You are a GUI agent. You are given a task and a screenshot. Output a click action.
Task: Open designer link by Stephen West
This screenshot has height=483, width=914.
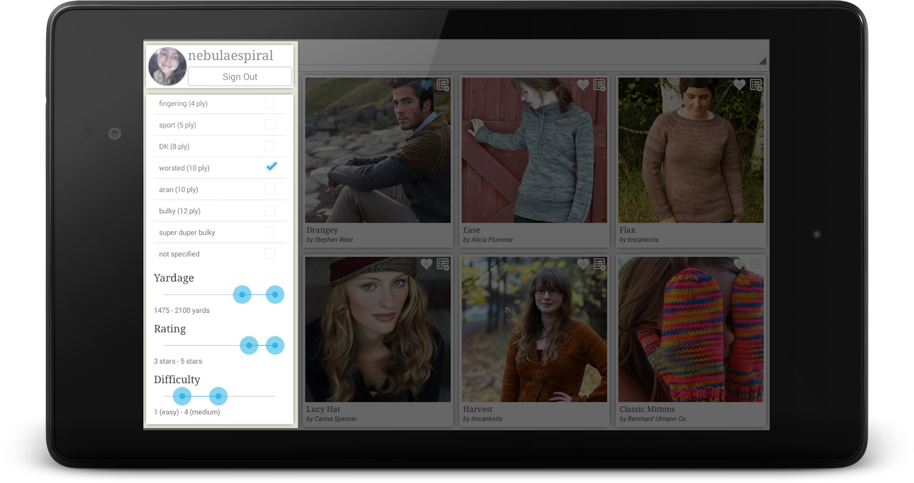[x=330, y=240]
